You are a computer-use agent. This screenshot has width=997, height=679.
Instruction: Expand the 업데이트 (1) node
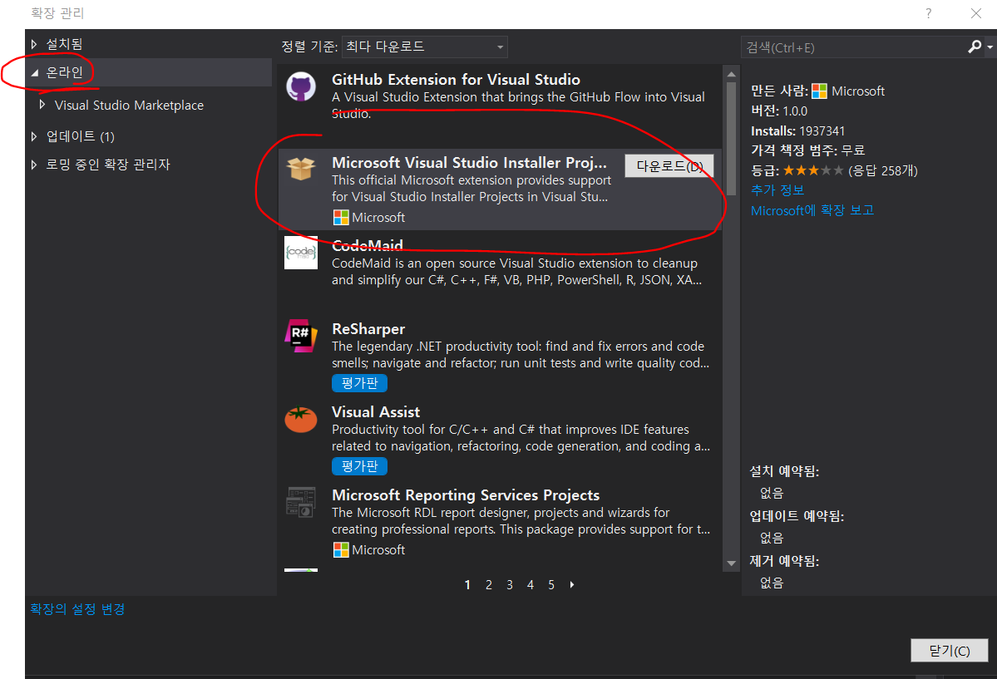(34, 136)
